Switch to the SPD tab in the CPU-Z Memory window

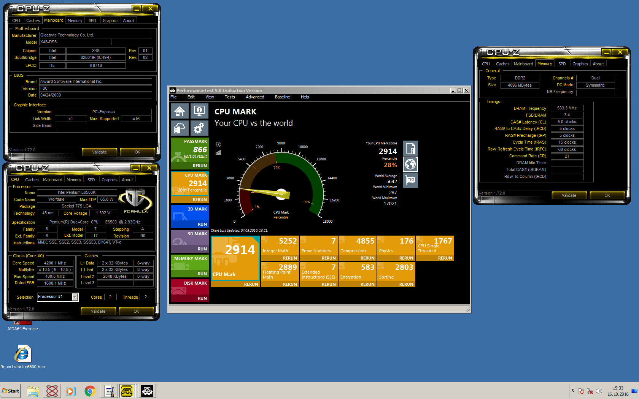tap(562, 64)
